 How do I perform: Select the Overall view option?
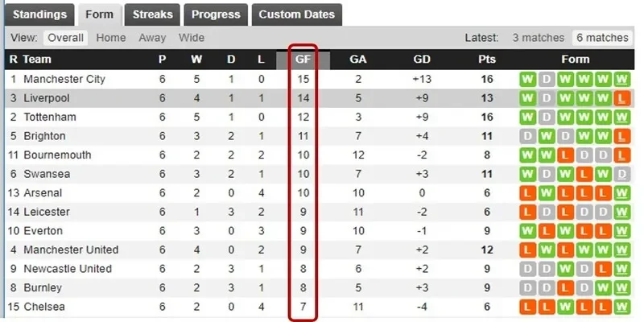[x=65, y=38]
